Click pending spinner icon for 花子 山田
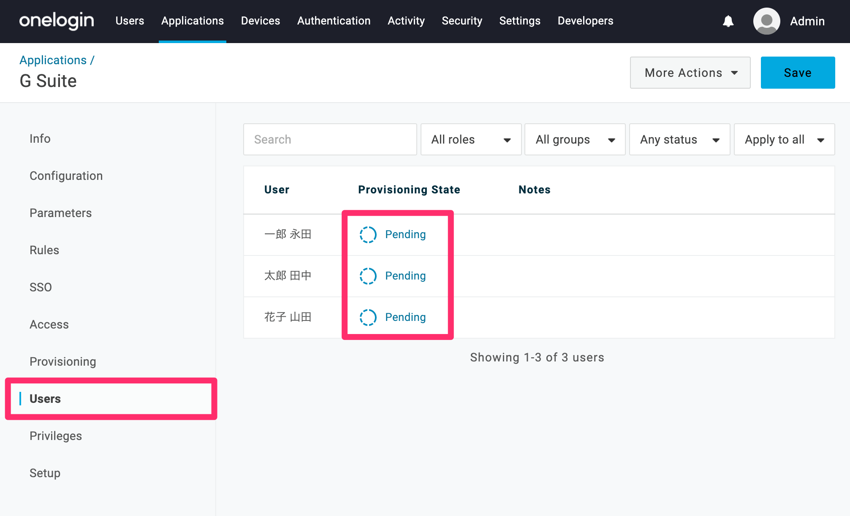This screenshot has width=850, height=516. 368,317
